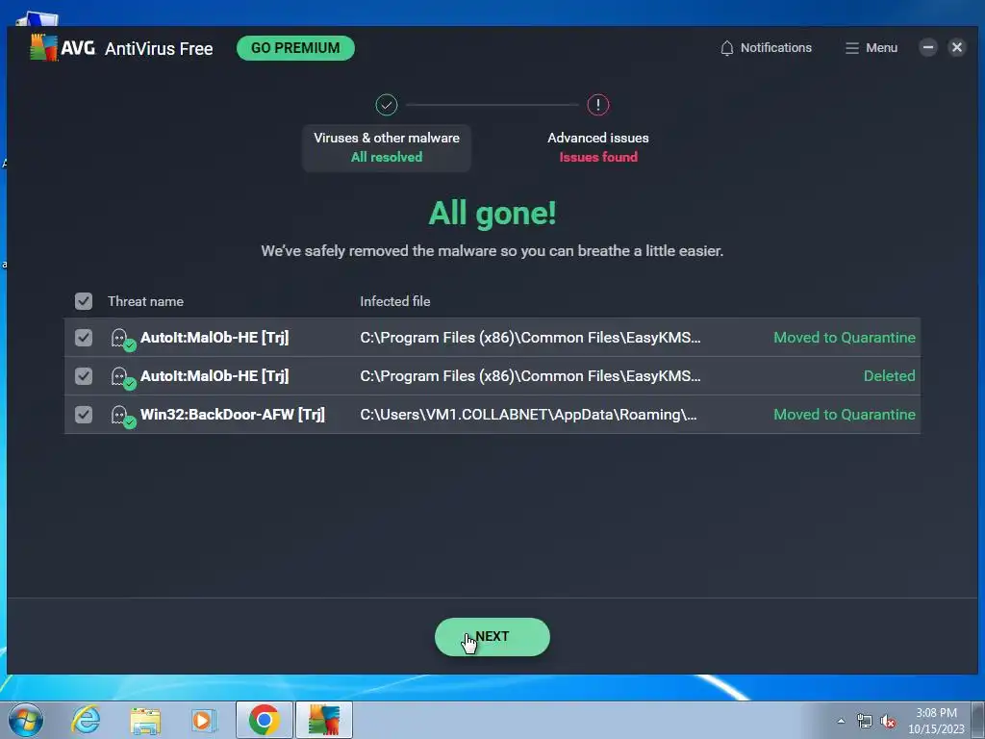This screenshot has width=985, height=739.
Task: Click the AVG logo icon
Action: pos(43,48)
